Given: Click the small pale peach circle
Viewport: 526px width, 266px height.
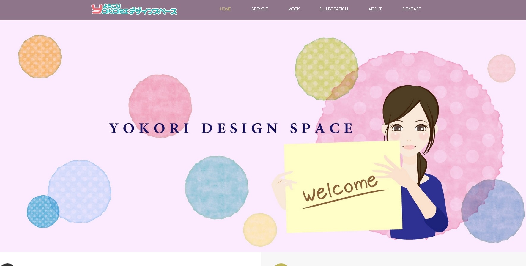Looking at the screenshot, I should tap(501, 68).
